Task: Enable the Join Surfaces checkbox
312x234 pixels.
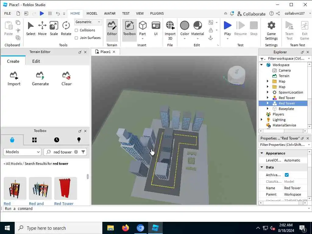Action: click(76, 38)
